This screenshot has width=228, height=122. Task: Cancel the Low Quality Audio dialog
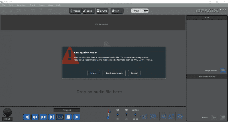(x=134, y=73)
